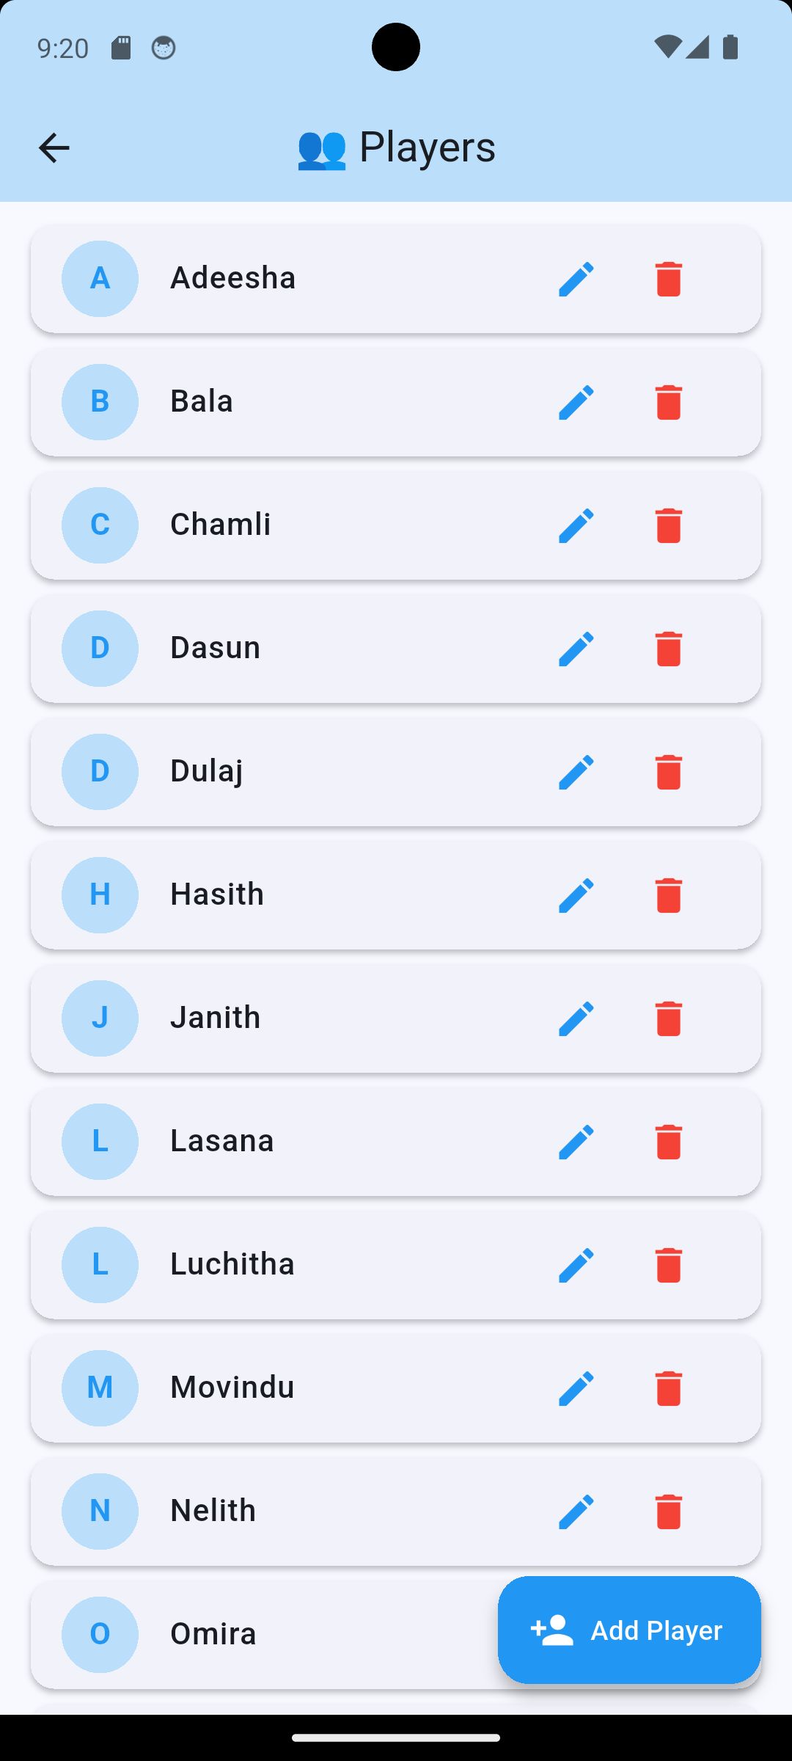Click the Hasith avatar circle
Viewport: 792px width, 1761px height.
coord(100,895)
